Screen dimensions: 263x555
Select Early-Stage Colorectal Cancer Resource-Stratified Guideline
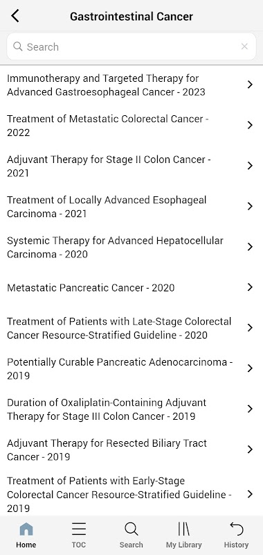(131, 494)
